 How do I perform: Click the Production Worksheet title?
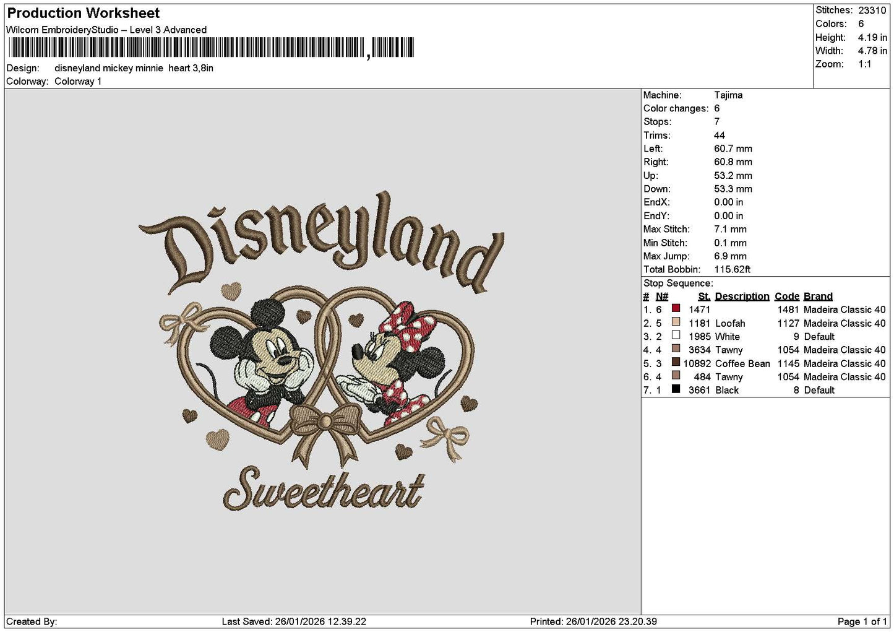pyautogui.click(x=83, y=13)
